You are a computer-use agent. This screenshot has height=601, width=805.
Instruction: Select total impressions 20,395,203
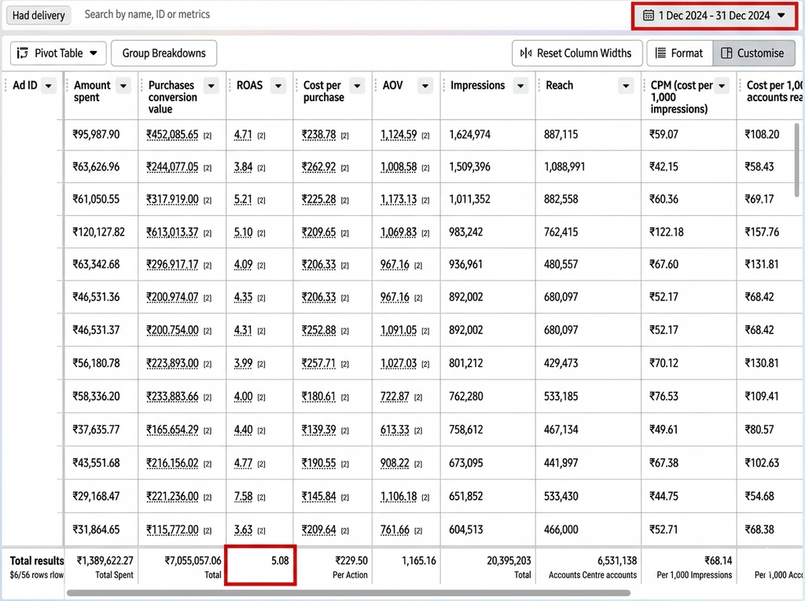pyautogui.click(x=509, y=560)
